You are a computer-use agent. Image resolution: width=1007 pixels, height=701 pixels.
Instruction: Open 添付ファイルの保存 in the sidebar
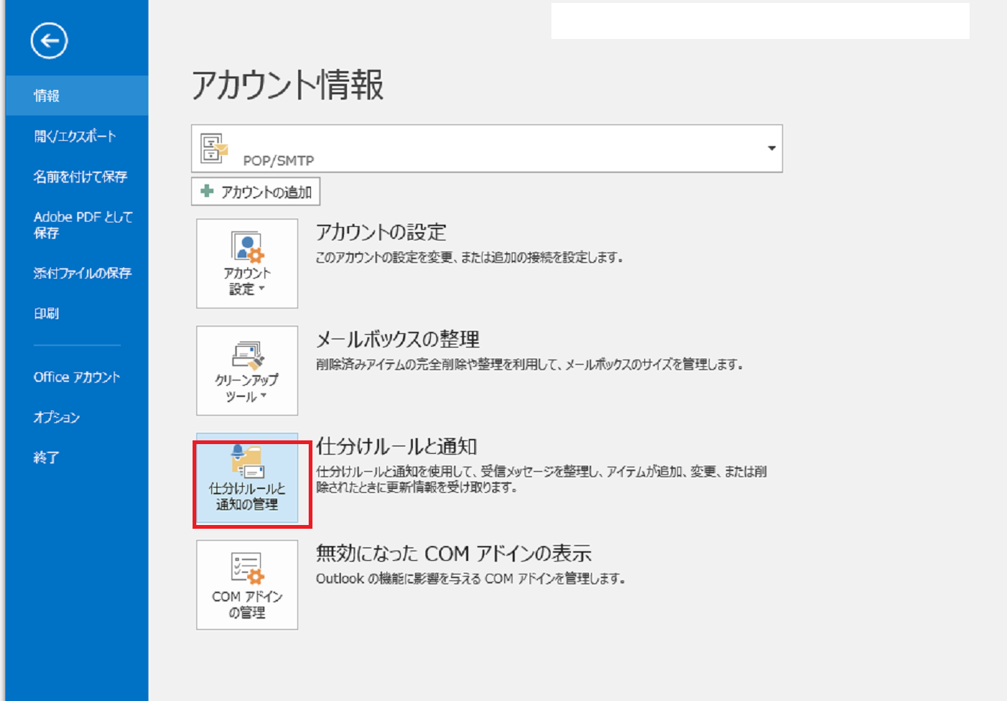(82, 273)
